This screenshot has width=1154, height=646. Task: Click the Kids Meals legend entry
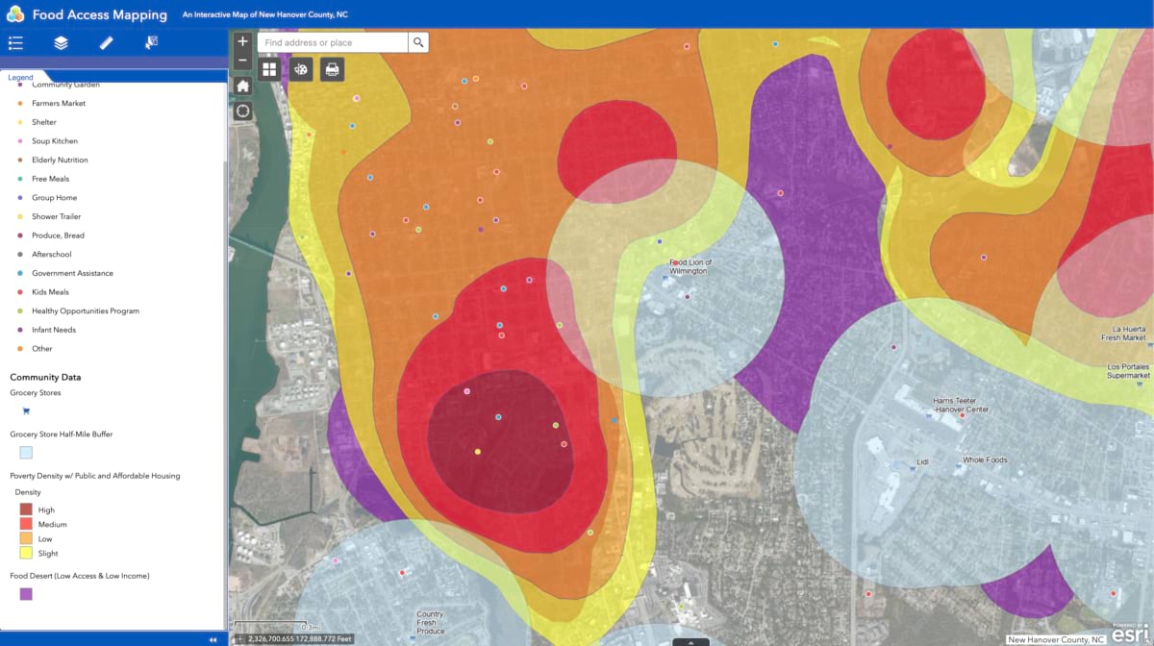click(50, 292)
